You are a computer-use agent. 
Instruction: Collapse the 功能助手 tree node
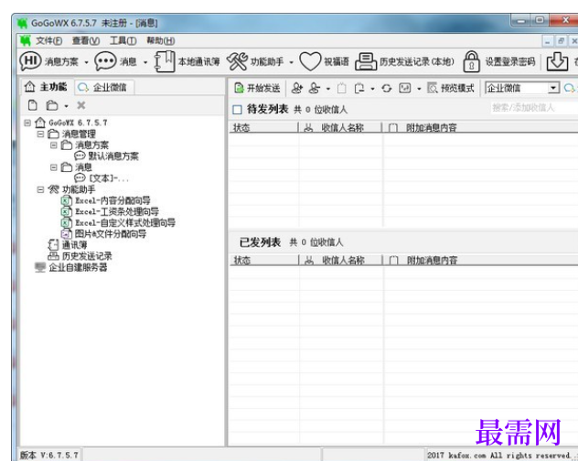point(40,189)
